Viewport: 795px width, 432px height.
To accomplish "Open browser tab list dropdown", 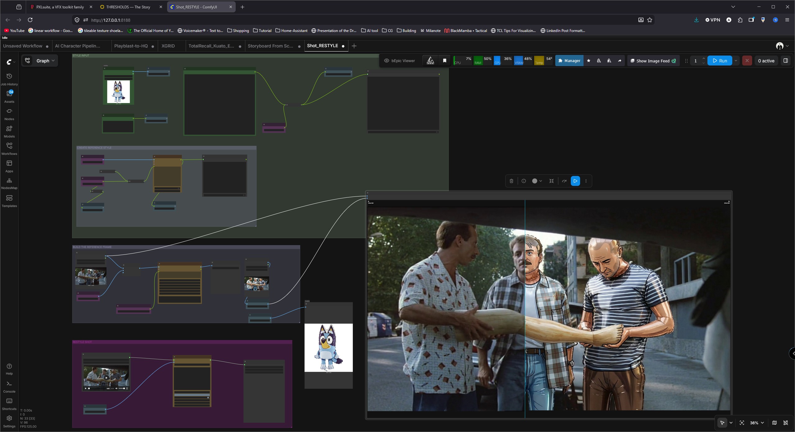I will point(733,7).
